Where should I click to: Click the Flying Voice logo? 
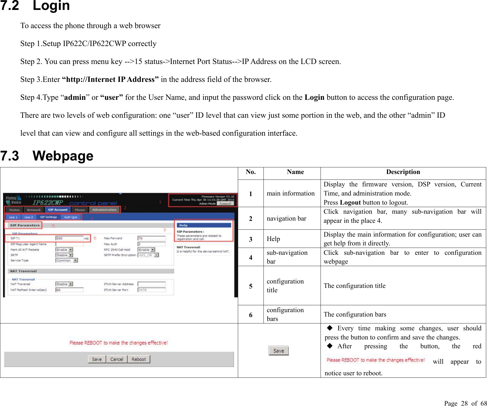[x=14, y=200]
